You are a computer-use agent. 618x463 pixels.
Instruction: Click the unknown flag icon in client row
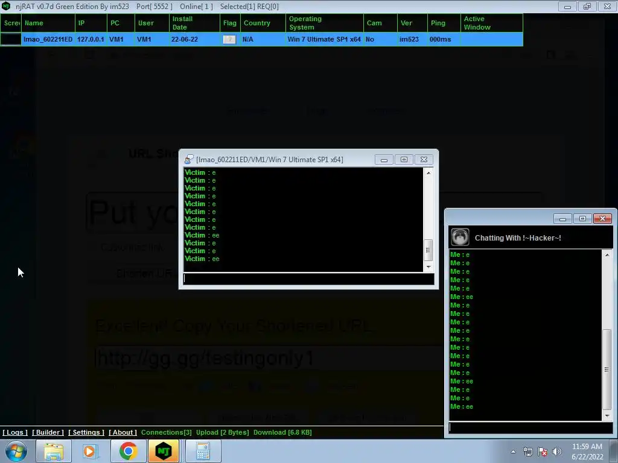tap(229, 39)
